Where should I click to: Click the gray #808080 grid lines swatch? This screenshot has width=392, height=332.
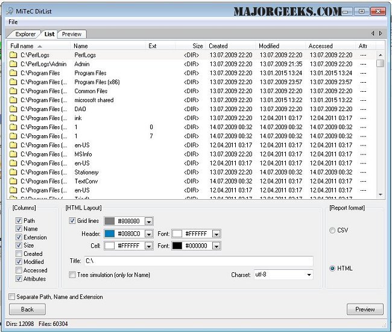tap(110, 221)
